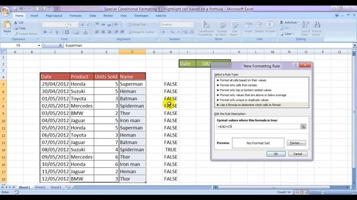Select column F header
Image resolution: width=357 pixels, height=200 pixels.
pyautogui.click(x=132, y=52)
